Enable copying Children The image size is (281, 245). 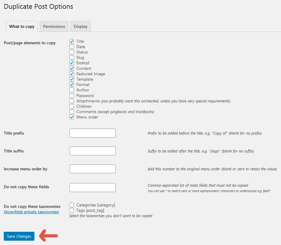click(x=72, y=106)
